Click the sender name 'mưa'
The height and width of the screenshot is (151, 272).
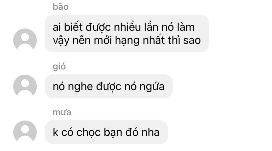pos(62,112)
